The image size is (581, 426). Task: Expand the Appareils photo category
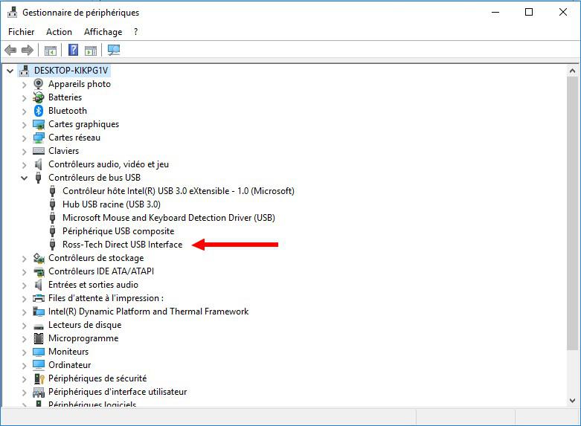pyautogui.click(x=24, y=85)
